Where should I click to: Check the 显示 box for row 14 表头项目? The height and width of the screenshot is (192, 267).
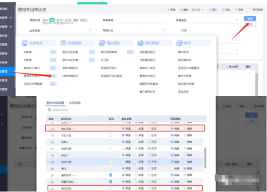click(111, 128)
